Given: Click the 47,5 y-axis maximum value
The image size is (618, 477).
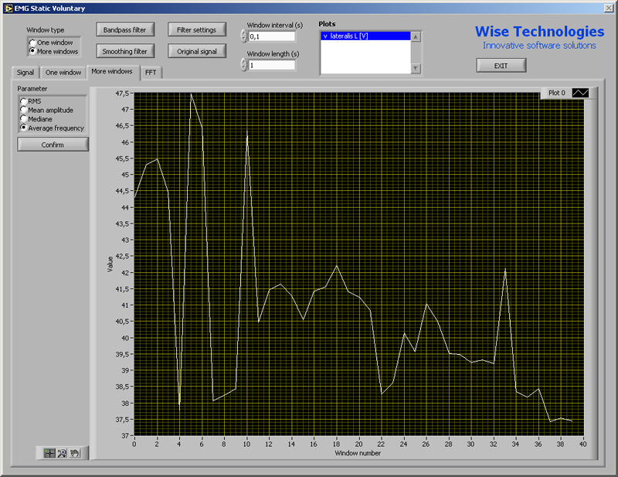Looking at the screenshot, I should (122, 94).
